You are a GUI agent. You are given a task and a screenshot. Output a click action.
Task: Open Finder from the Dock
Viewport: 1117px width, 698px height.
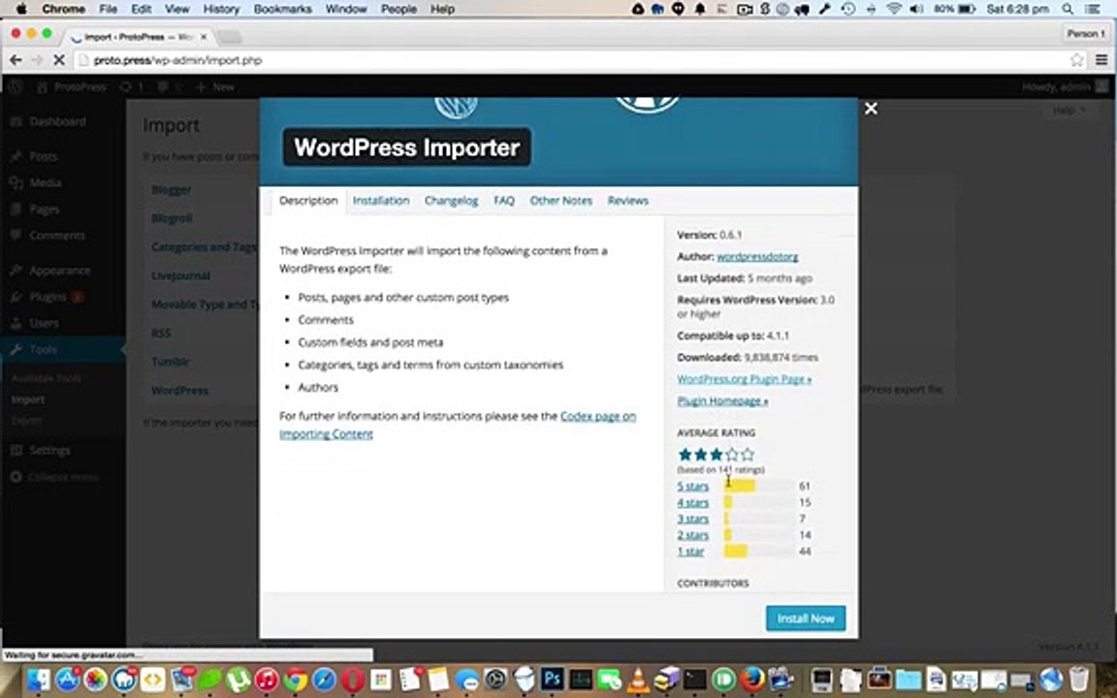click(39, 679)
